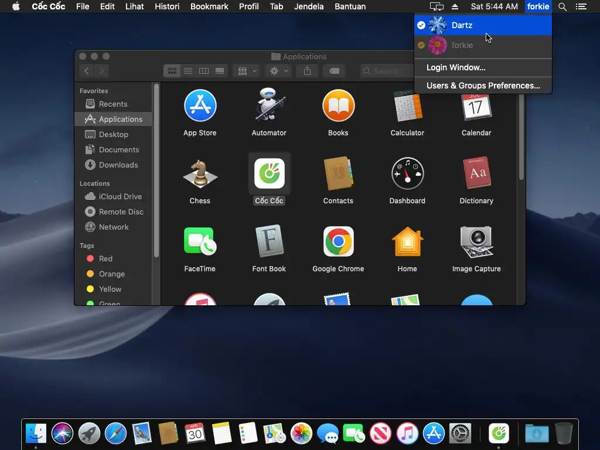This screenshot has height=450, width=600.
Task: Open the Calendar icon in the Dock
Action: click(x=195, y=434)
